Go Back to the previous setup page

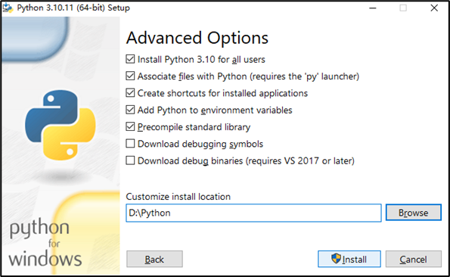(154, 259)
